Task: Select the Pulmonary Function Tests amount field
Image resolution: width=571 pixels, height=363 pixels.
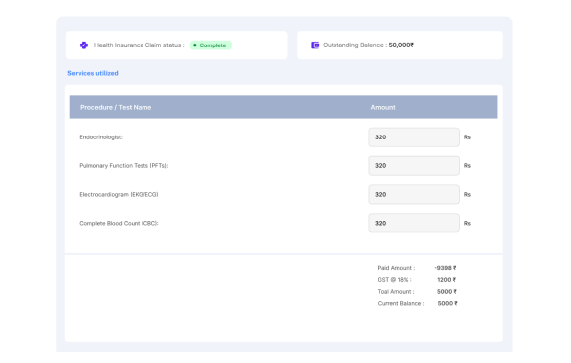Action: point(414,165)
